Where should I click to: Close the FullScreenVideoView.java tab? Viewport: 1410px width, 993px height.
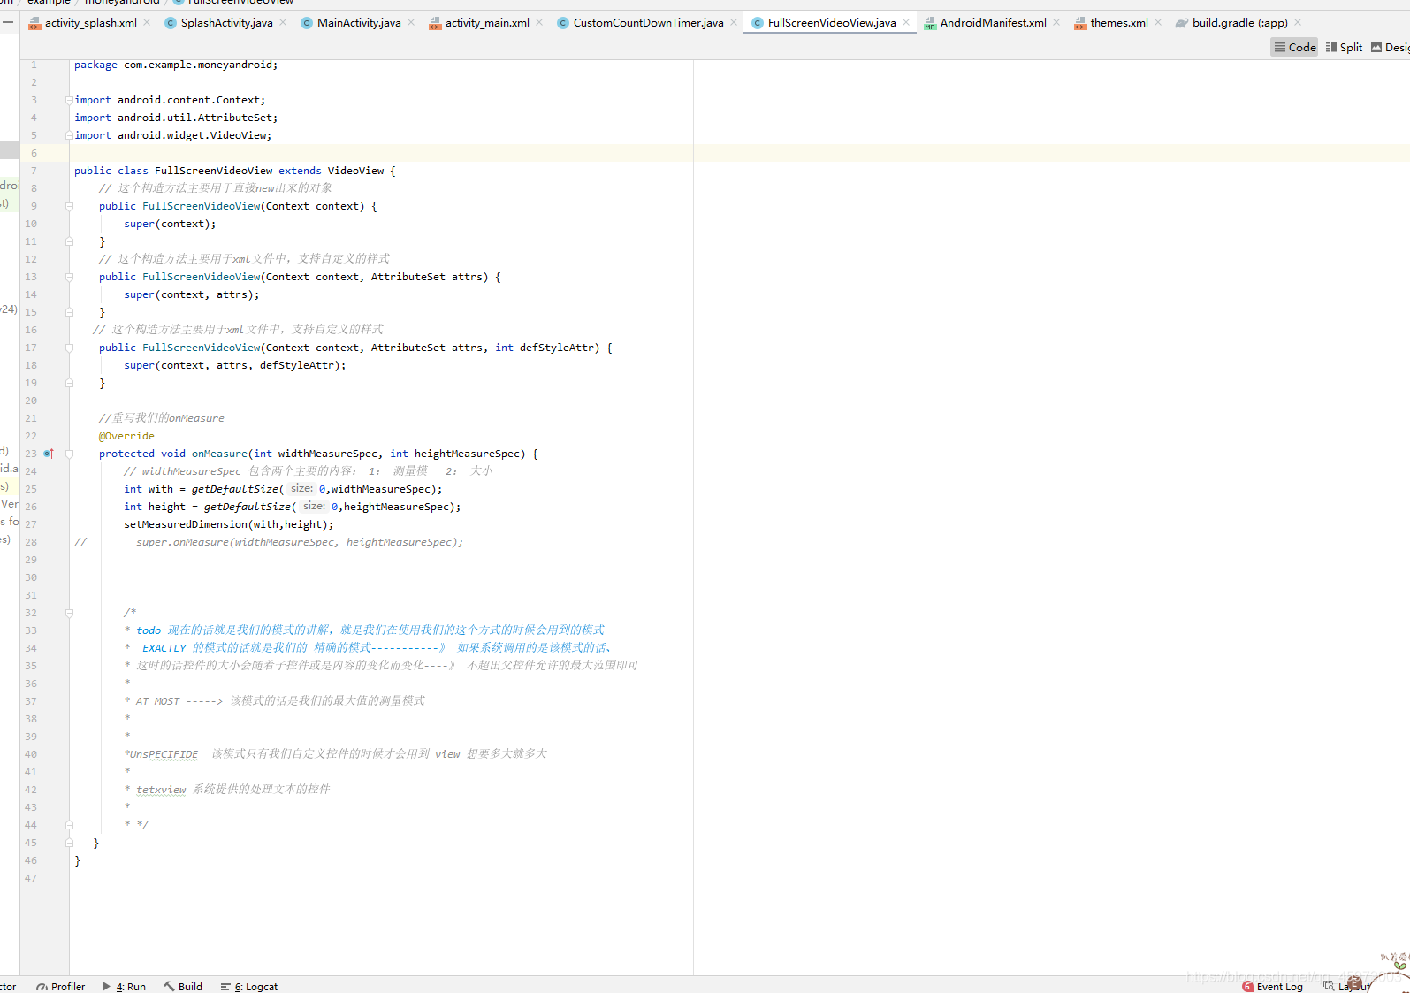906,22
